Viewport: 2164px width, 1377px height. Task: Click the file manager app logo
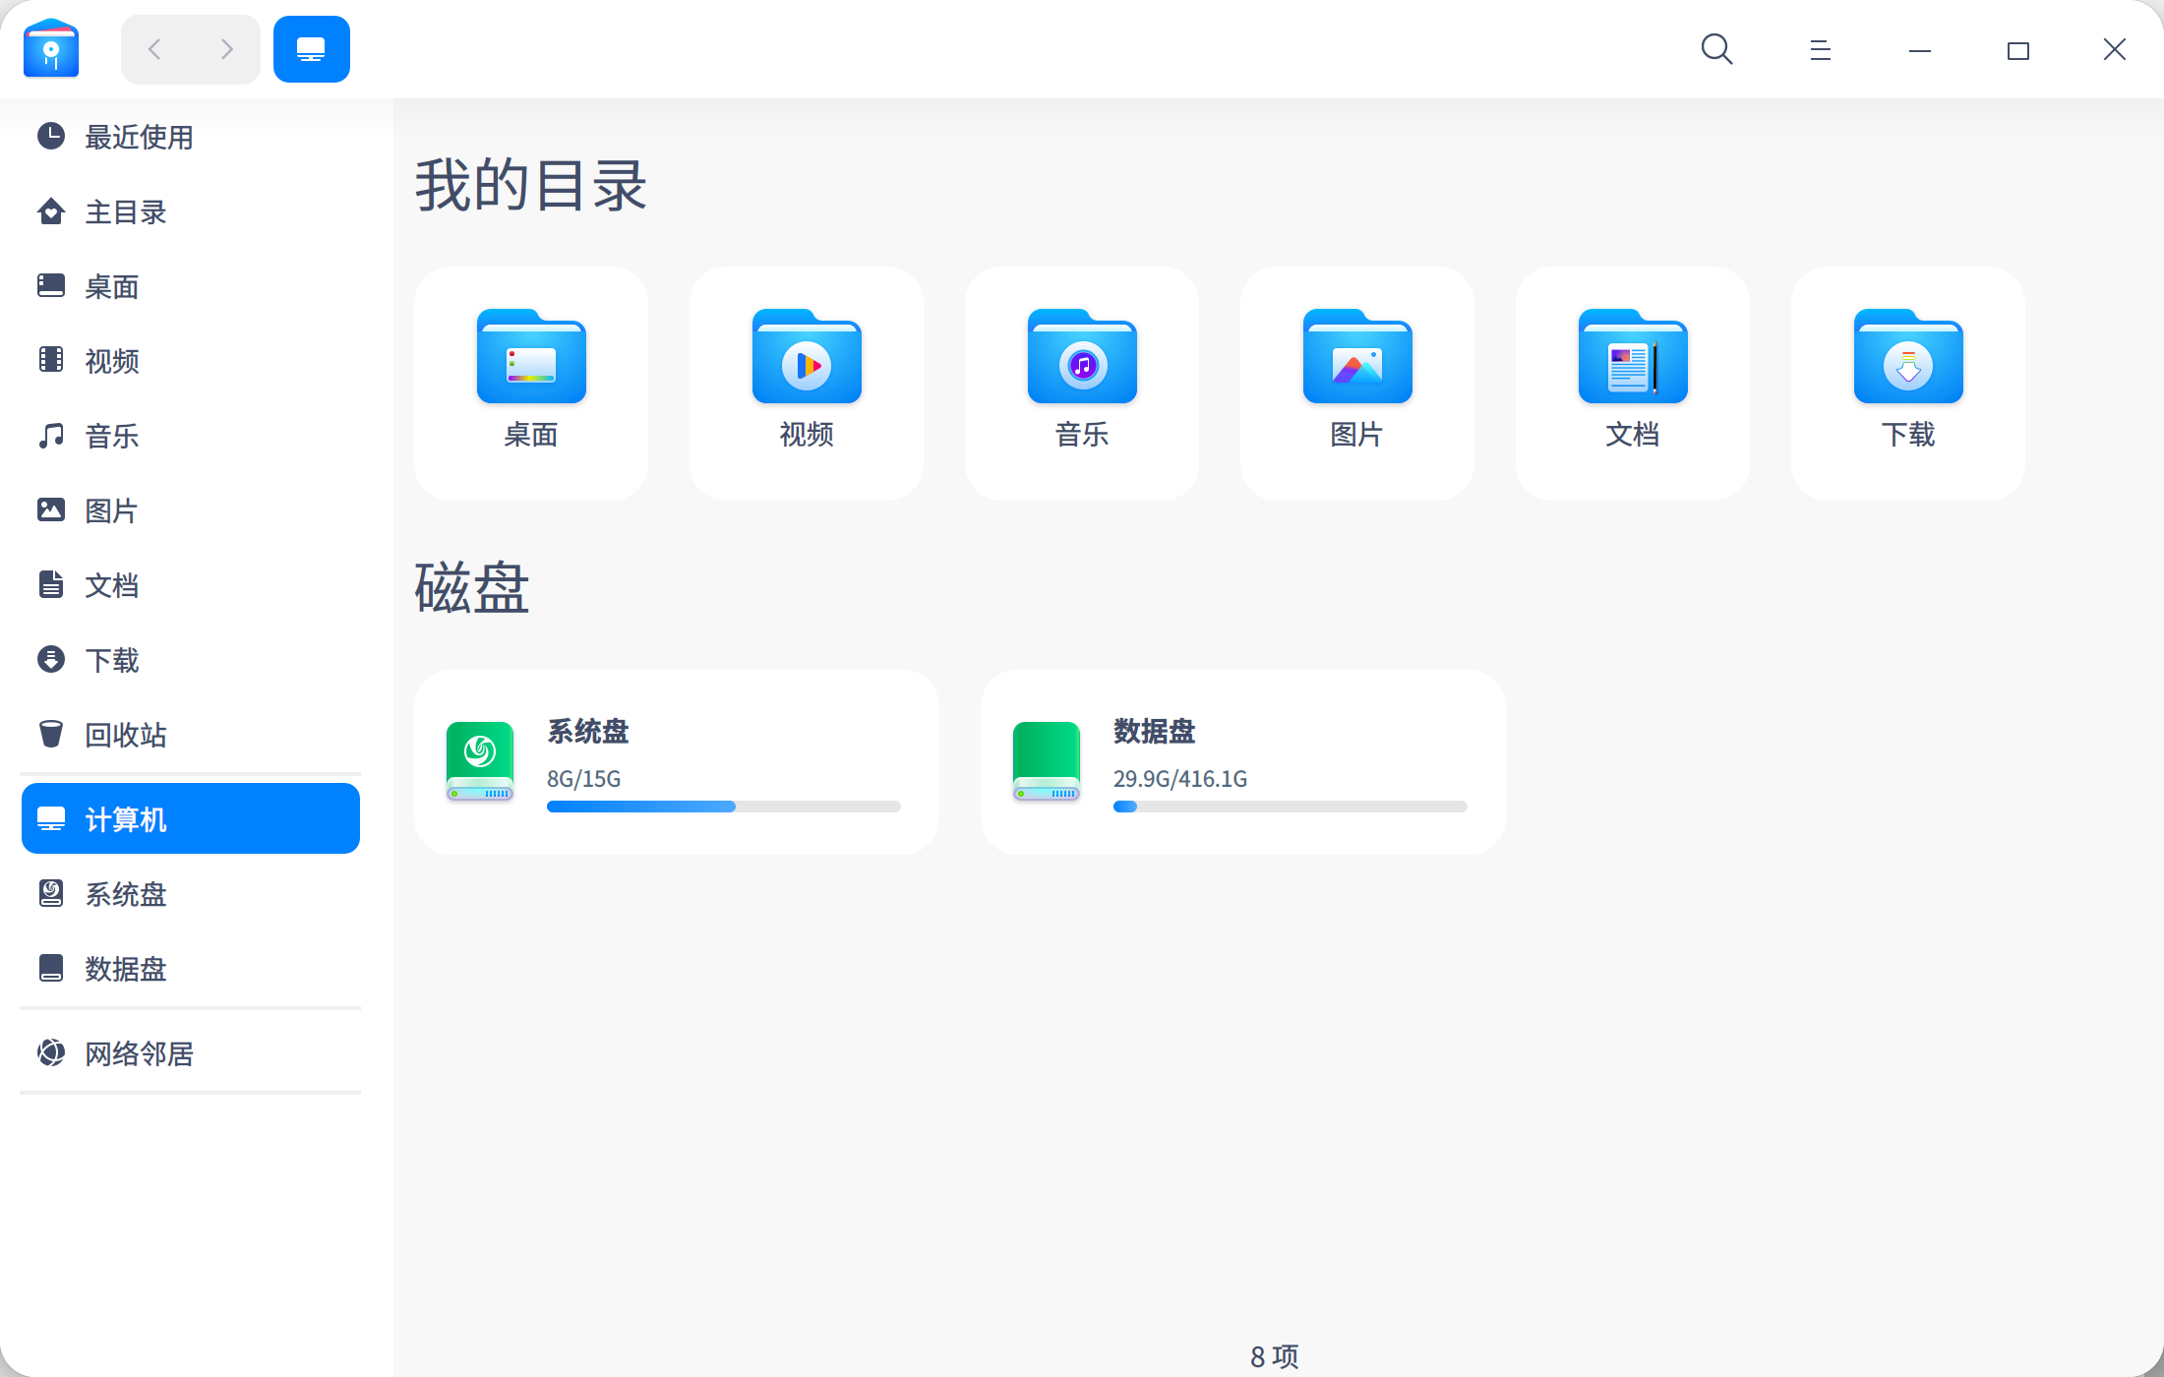coord(51,49)
